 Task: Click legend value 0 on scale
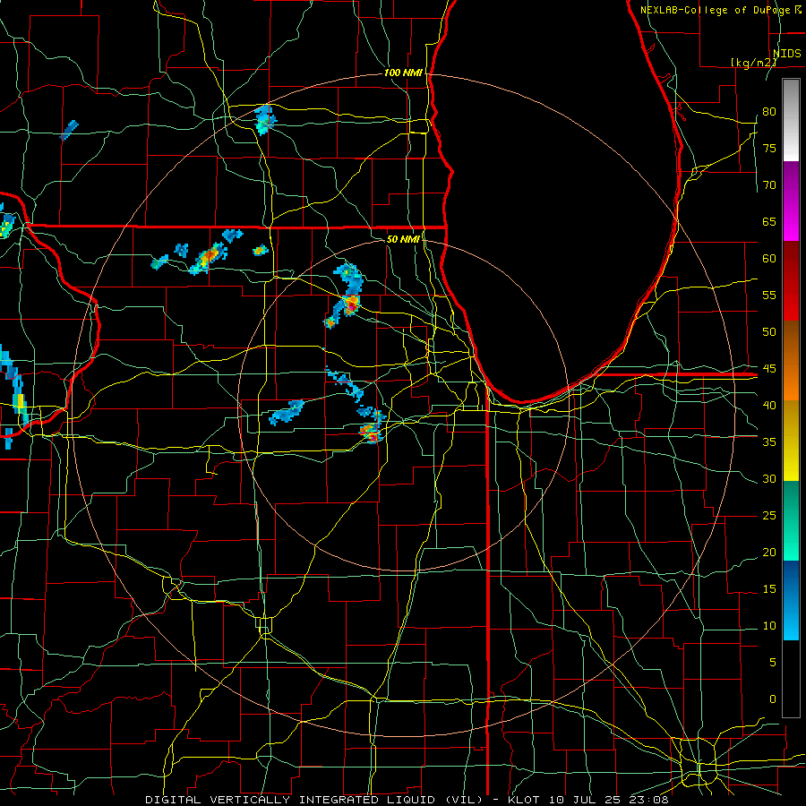773,699
